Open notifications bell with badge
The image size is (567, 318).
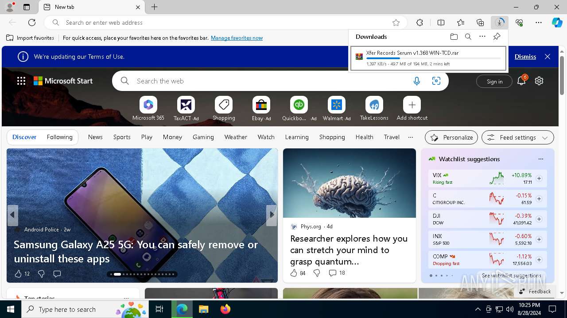pos(521,80)
